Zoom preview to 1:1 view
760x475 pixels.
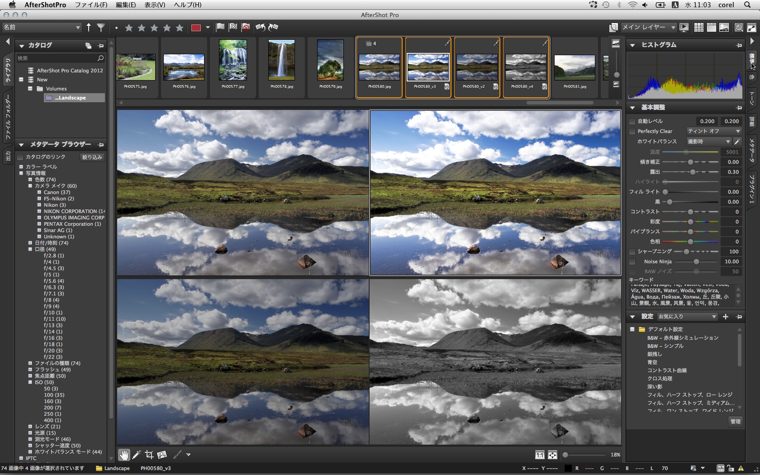pyautogui.click(x=540, y=455)
